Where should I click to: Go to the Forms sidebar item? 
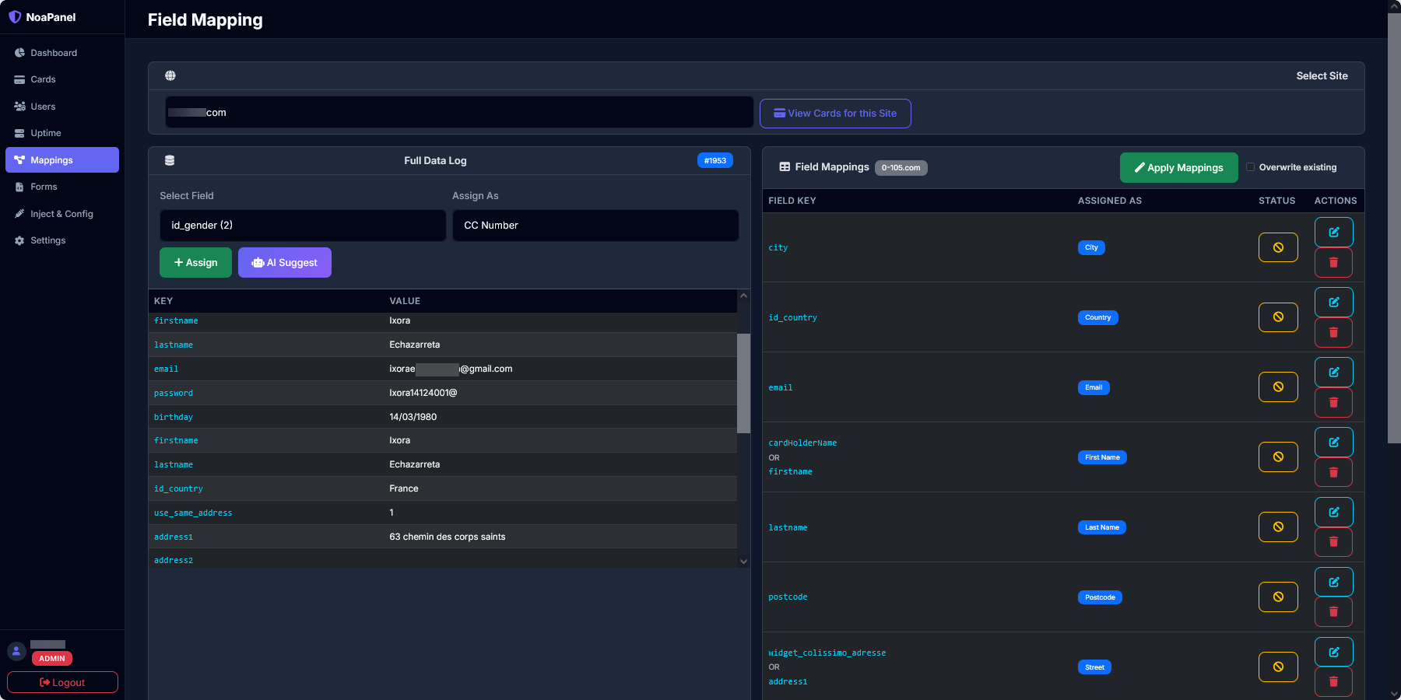pyautogui.click(x=44, y=187)
